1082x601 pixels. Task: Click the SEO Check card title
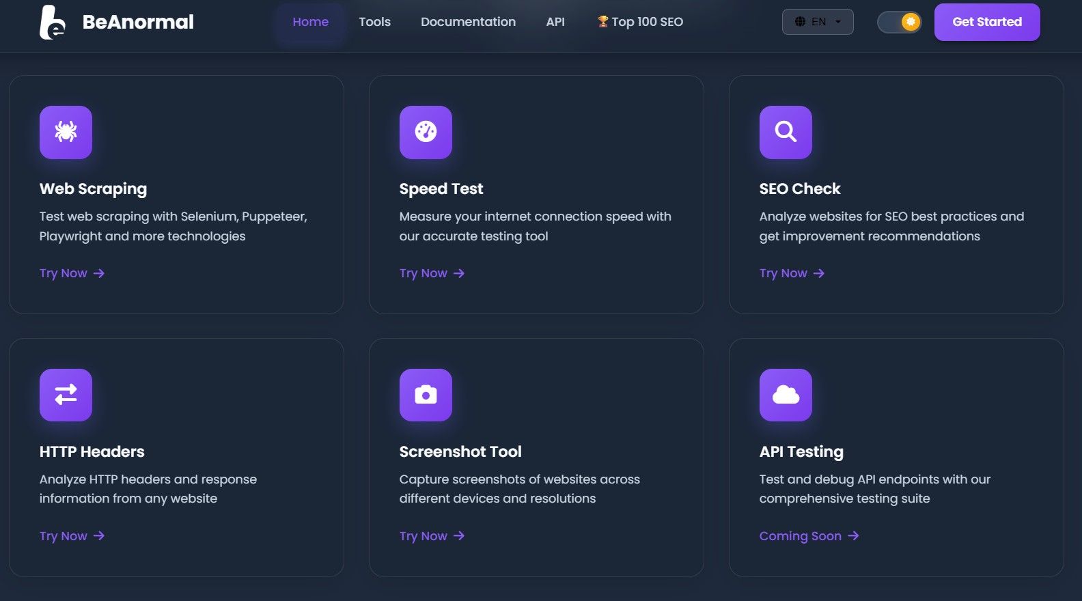[x=800, y=188]
